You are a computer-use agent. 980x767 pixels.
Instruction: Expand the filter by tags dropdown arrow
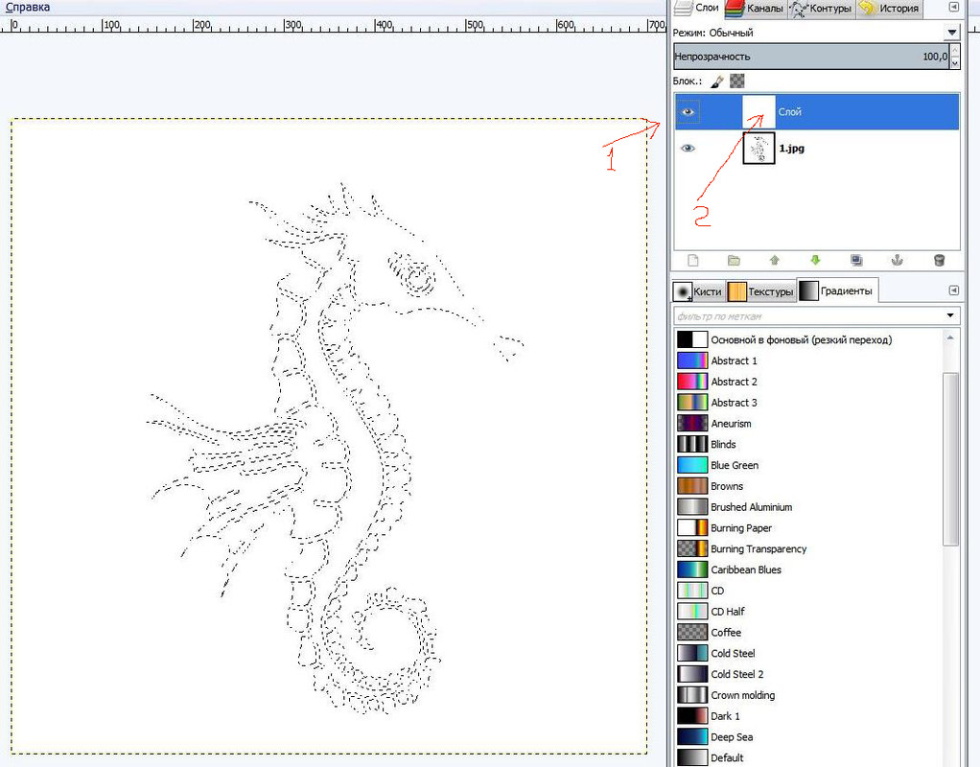[950, 315]
